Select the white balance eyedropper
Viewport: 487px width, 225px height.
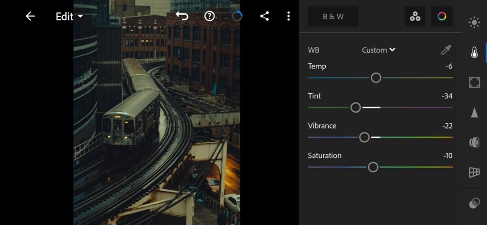click(x=446, y=50)
